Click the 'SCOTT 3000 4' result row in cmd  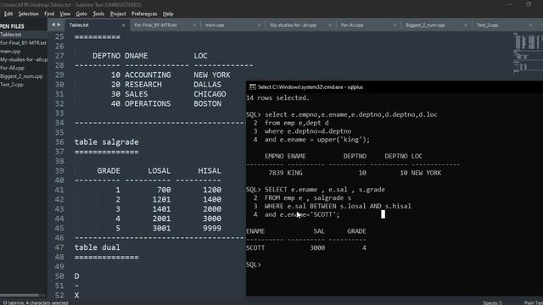point(306,248)
